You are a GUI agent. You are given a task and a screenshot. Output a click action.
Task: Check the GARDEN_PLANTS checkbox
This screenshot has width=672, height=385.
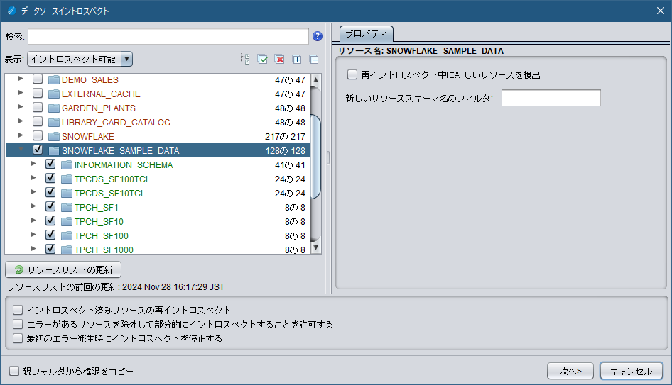(x=38, y=107)
